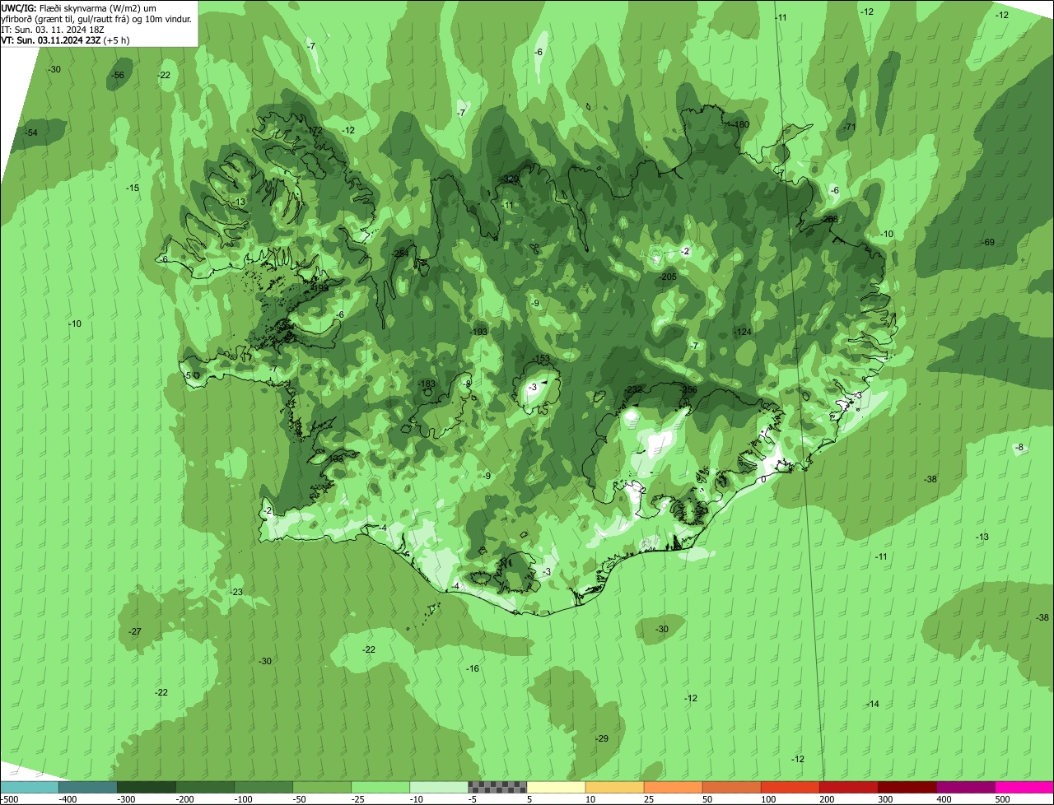Click the 100 to 200 red-orange swatch
Image resolution: width=1054 pixels, height=805 pixels.
coord(790,787)
